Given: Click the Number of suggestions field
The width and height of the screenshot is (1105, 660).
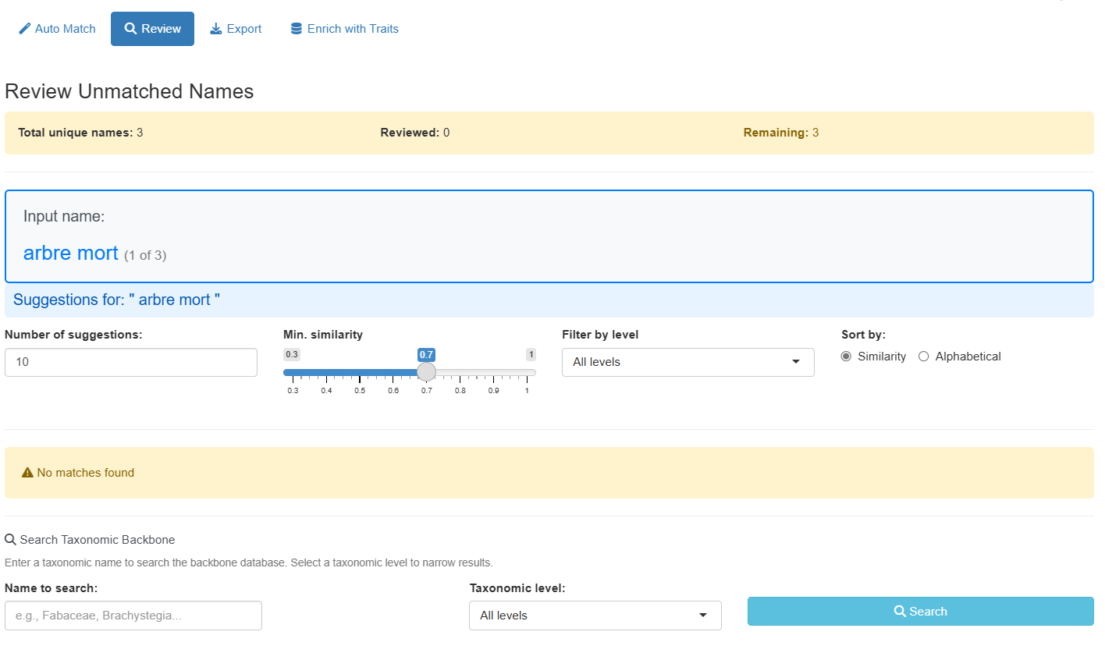Looking at the screenshot, I should point(131,362).
